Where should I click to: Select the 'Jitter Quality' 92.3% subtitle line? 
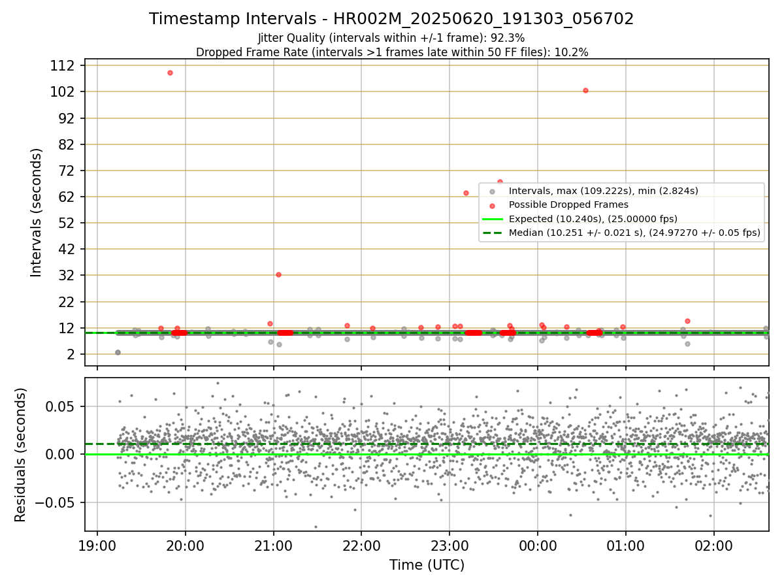(391, 38)
